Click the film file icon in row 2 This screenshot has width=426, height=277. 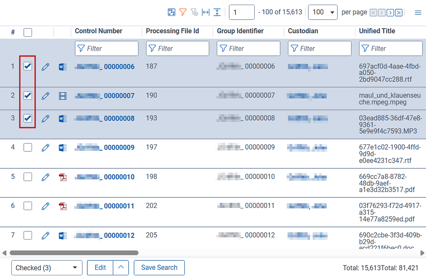[63, 96]
